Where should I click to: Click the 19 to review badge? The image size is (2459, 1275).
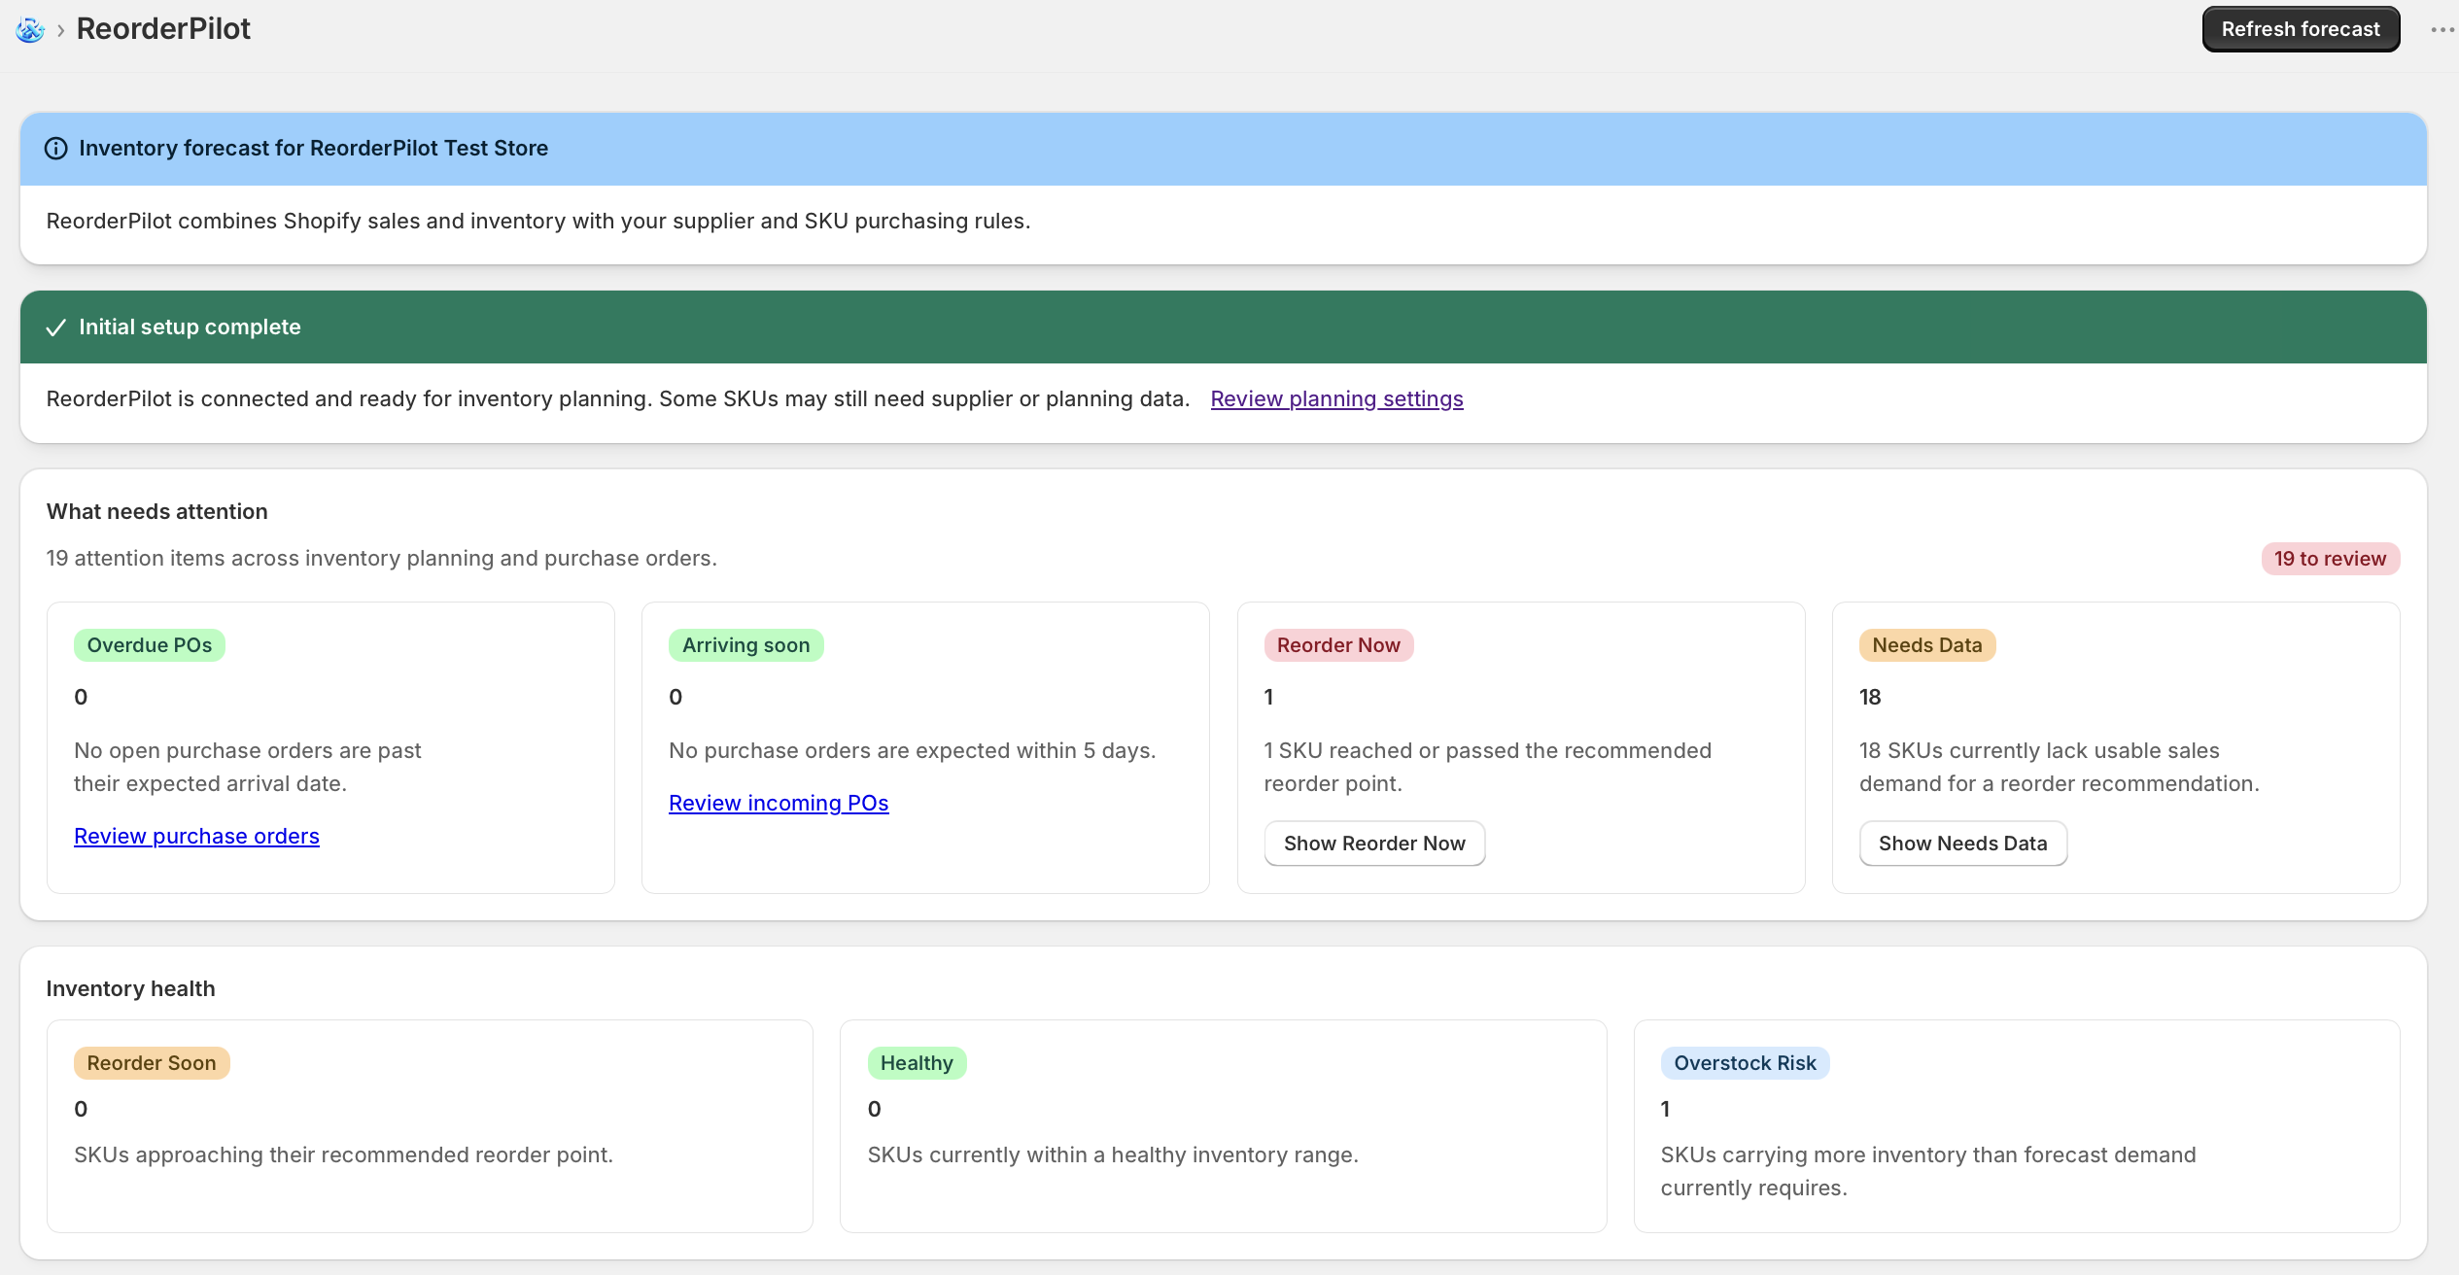[x=2330, y=559]
